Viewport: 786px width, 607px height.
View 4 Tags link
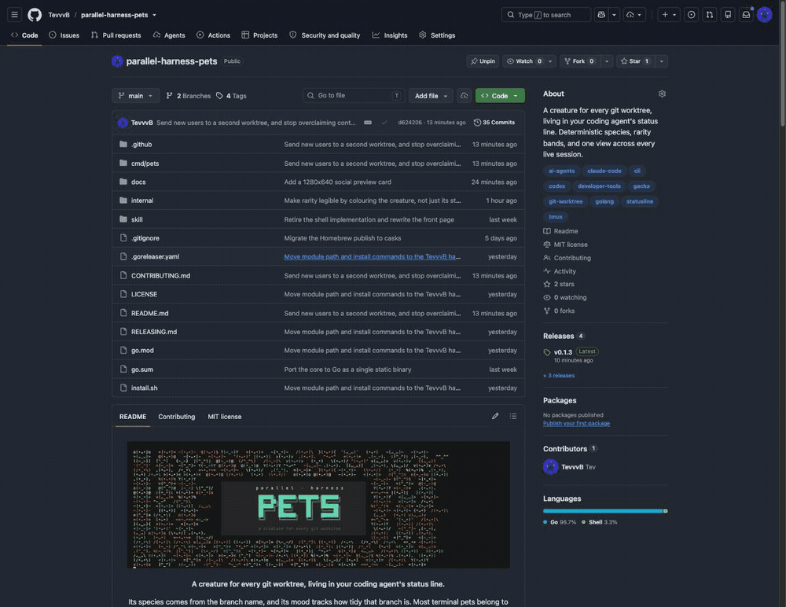[x=231, y=95]
